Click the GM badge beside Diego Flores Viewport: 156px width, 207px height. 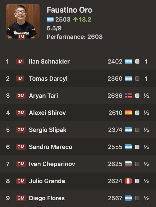pos(21,198)
